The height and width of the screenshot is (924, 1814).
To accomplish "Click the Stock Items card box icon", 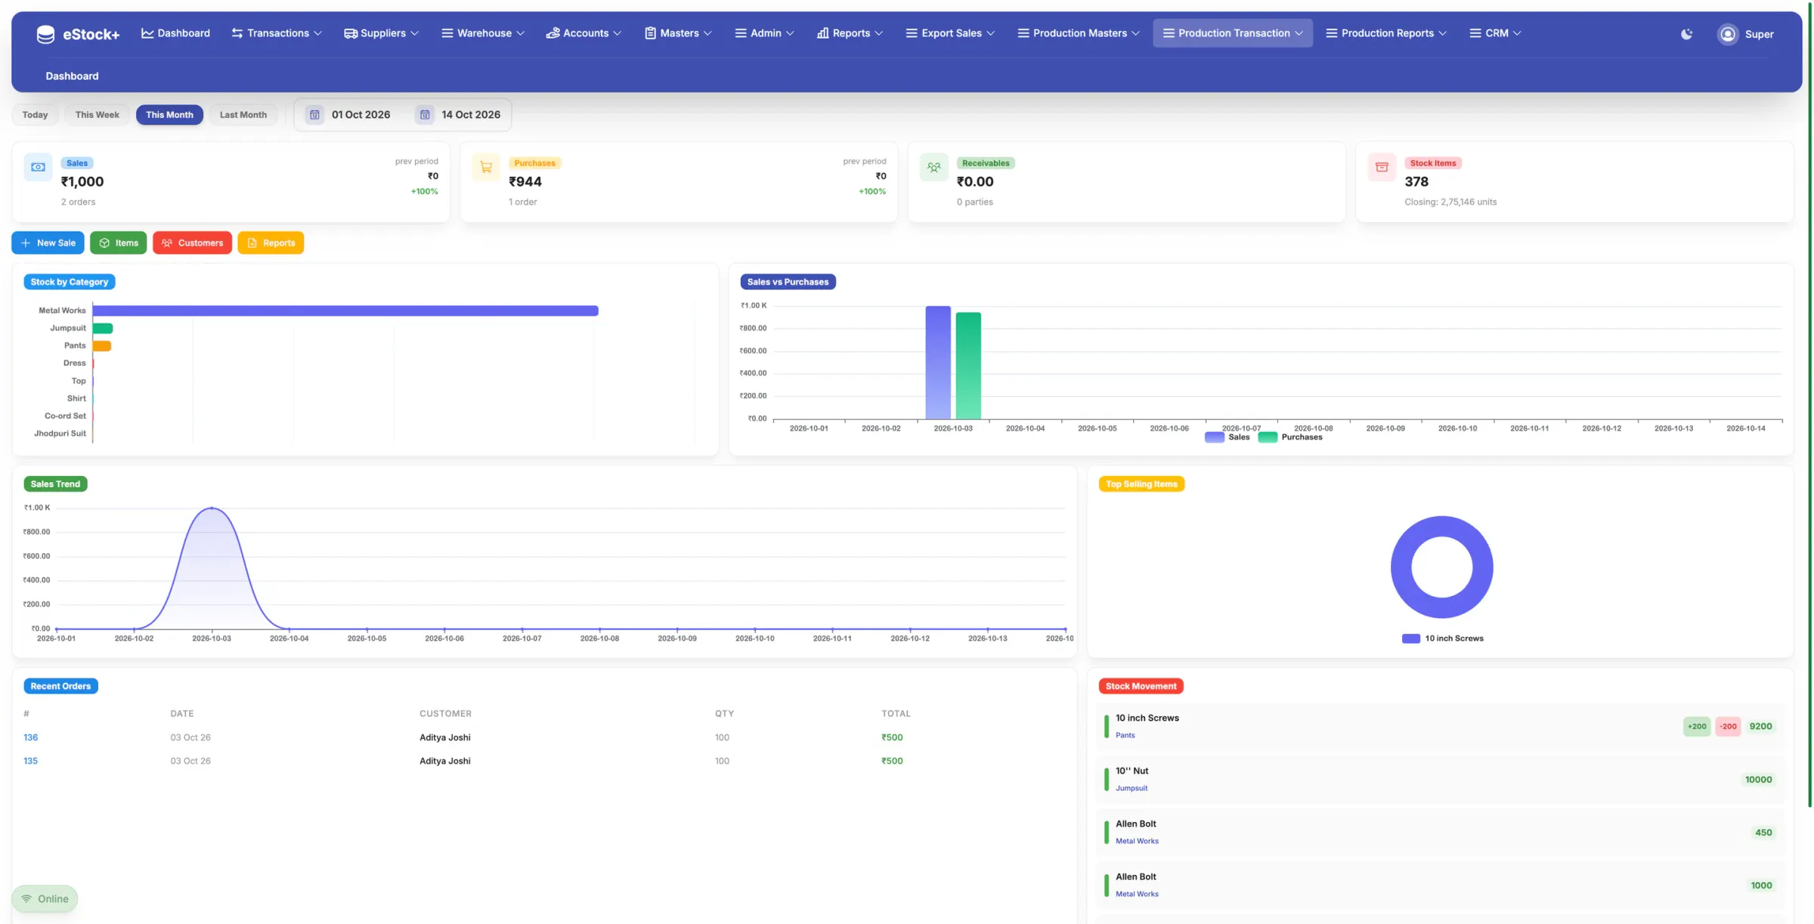I will [1382, 167].
